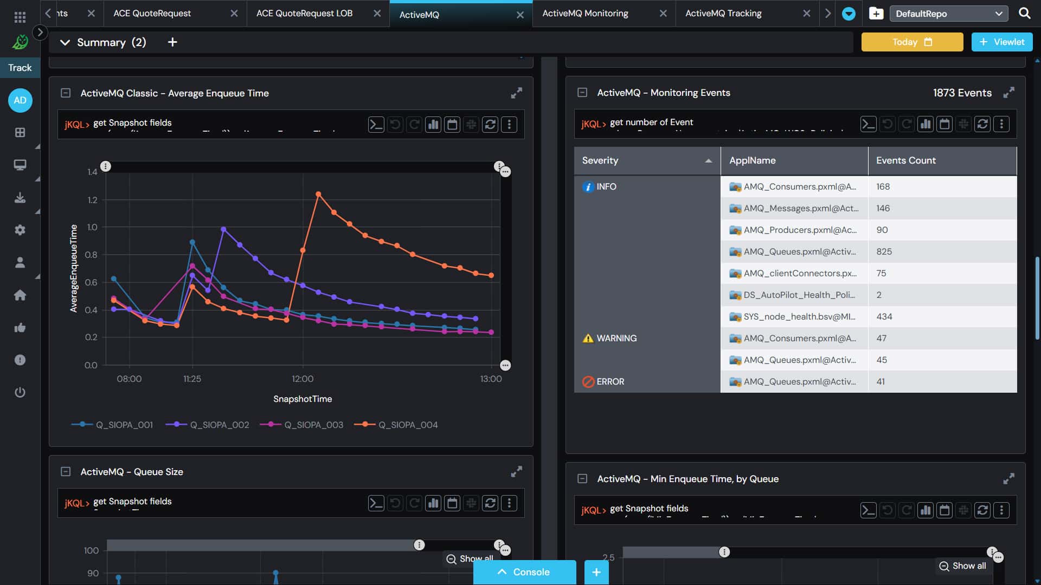Collapse the ActiveMQ - Queue Size viewlet
The height and width of the screenshot is (585, 1041).
(66, 472)
